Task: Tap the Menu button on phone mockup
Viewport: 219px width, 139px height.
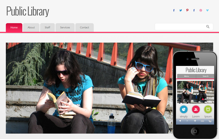Action: point(187,76)
